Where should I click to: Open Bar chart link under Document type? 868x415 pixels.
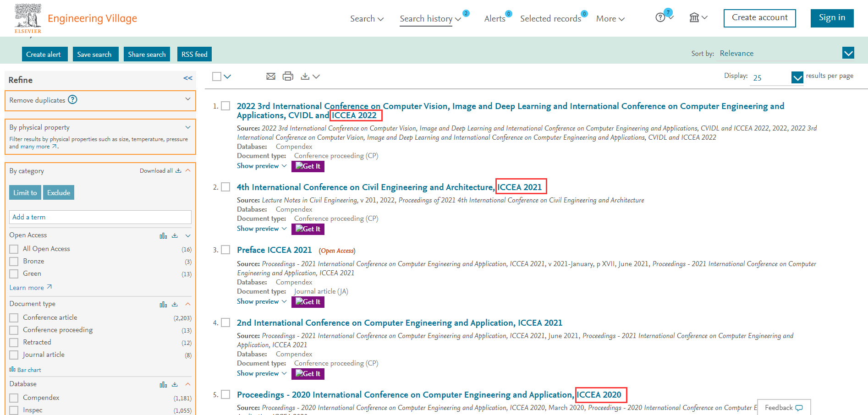pos(25,370)
